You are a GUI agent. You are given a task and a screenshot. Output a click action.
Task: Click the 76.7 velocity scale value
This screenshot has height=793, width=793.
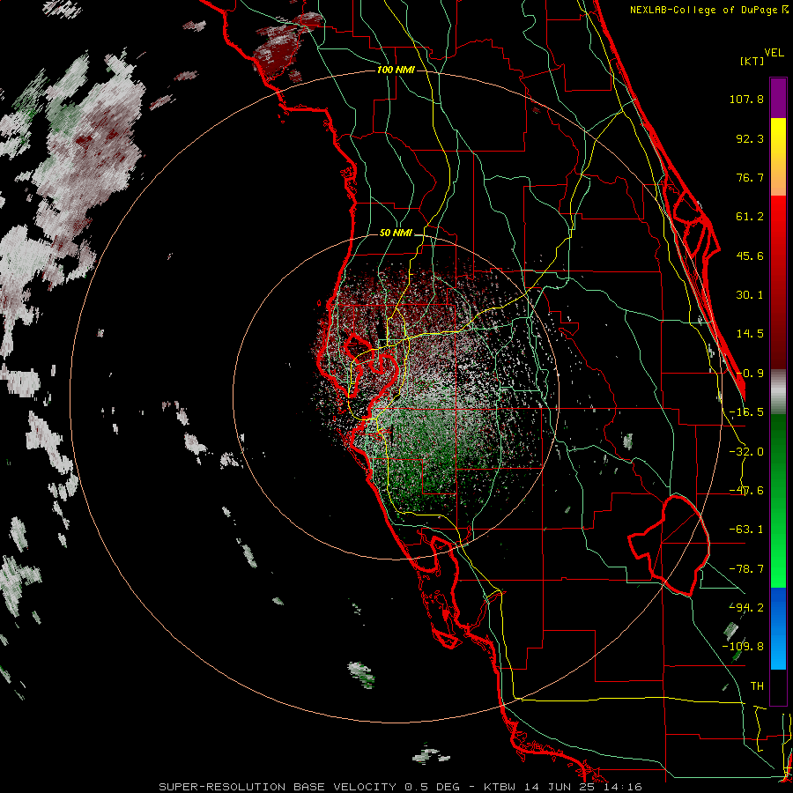click(x=750, y=177)
